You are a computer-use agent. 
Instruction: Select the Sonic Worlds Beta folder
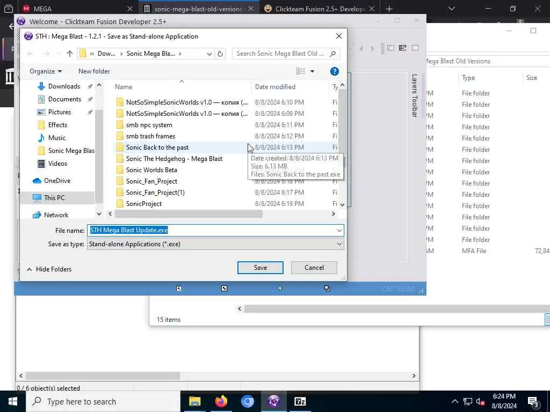coord(151,170)
